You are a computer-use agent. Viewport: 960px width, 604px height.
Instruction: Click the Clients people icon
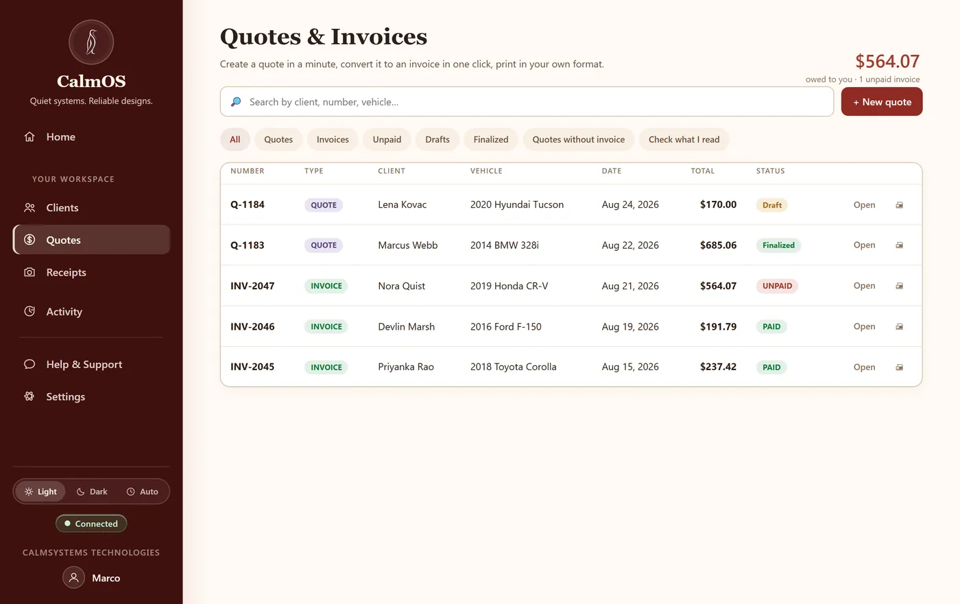pos(29,208)
